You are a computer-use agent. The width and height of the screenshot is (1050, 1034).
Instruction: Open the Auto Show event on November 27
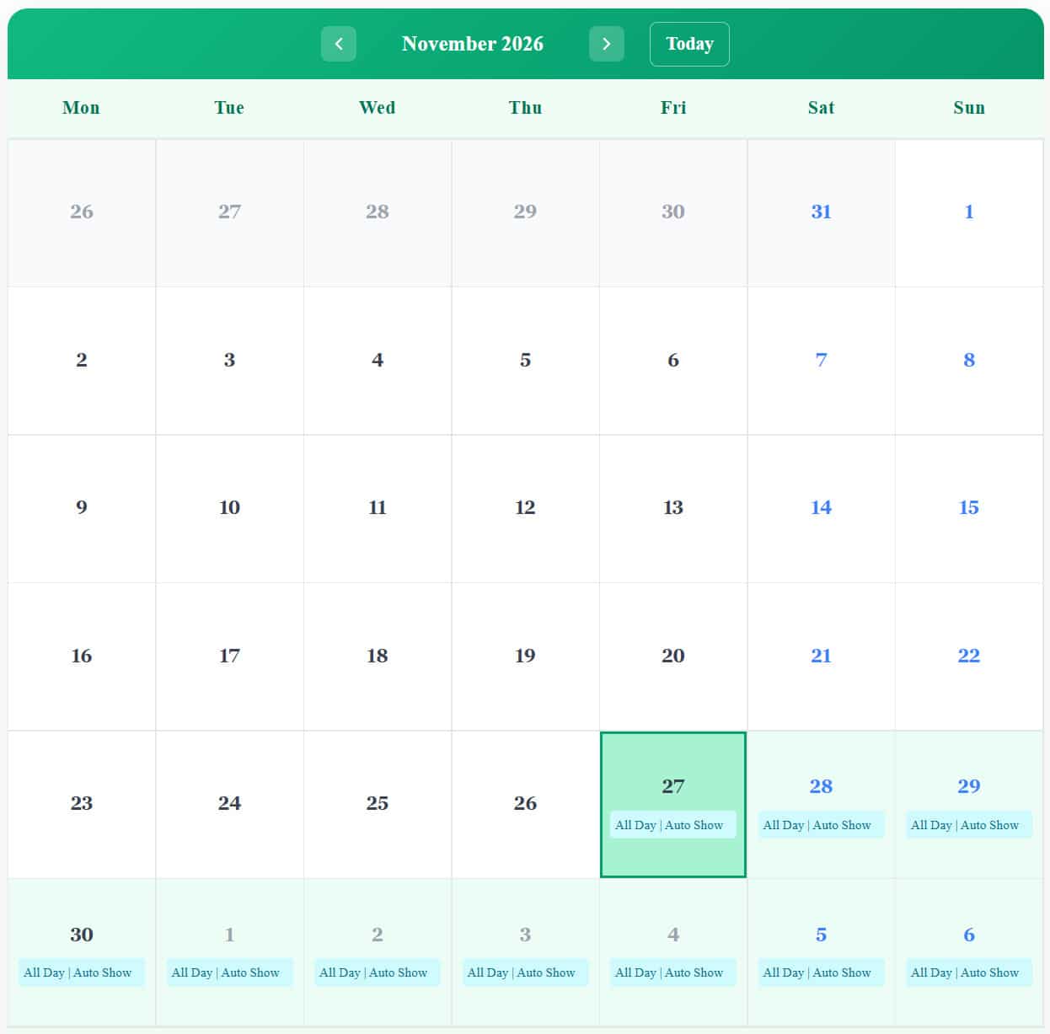(x=672, y=824)
